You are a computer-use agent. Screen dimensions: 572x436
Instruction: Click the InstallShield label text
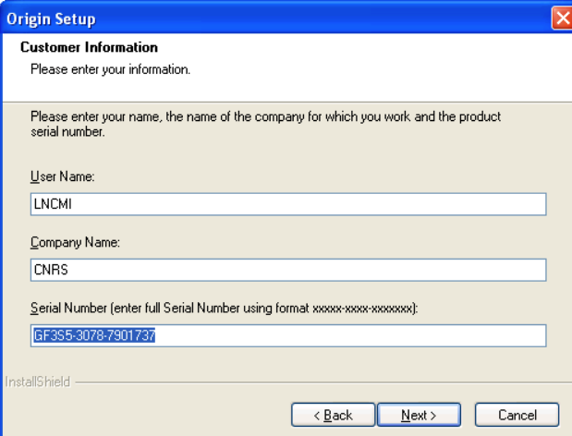click(x=35, y=381)
